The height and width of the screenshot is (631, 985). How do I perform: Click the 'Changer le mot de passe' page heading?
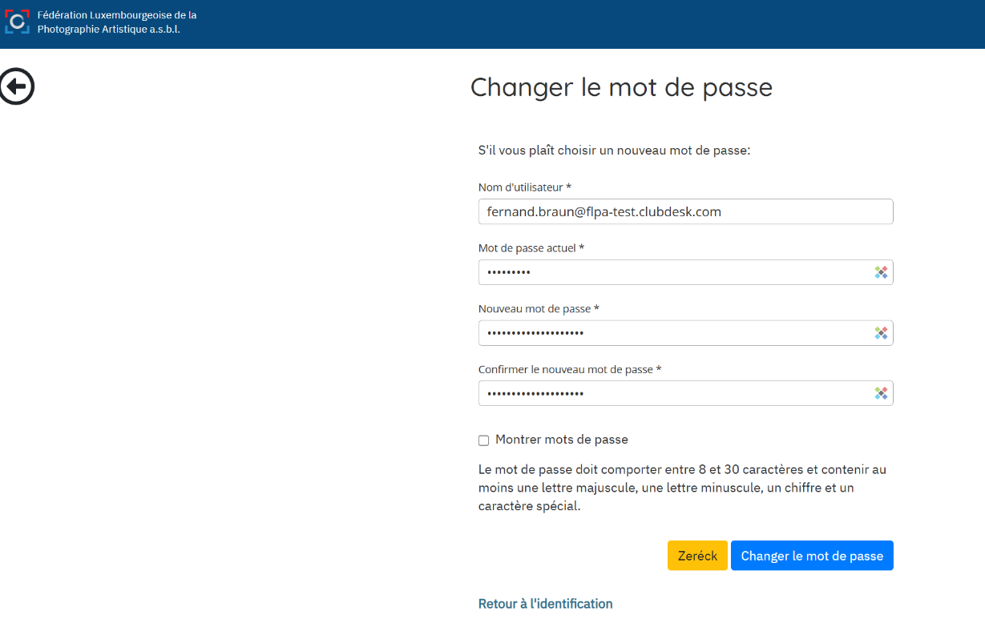(621, 87)
